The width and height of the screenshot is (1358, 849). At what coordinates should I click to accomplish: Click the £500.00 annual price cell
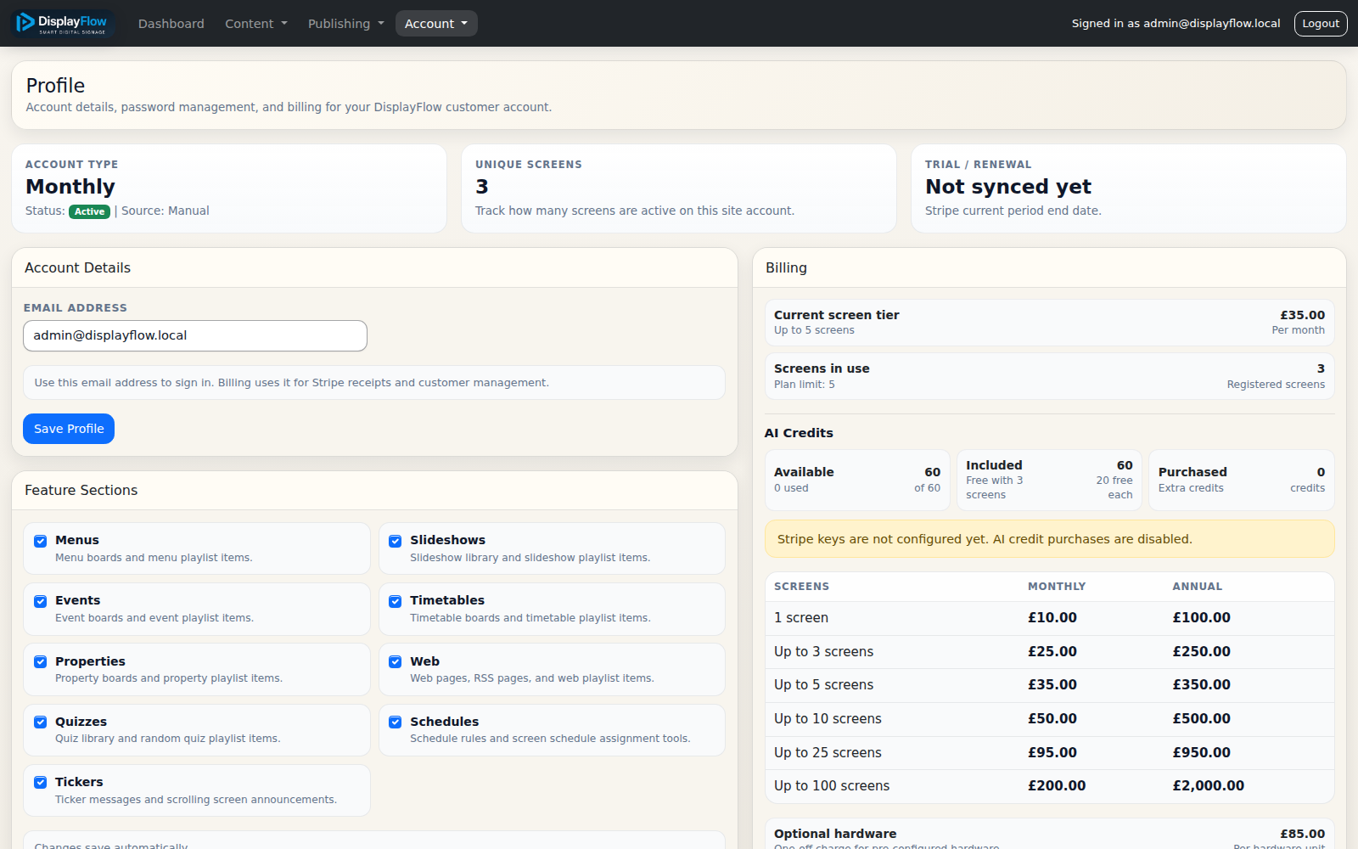[1202, 719]
